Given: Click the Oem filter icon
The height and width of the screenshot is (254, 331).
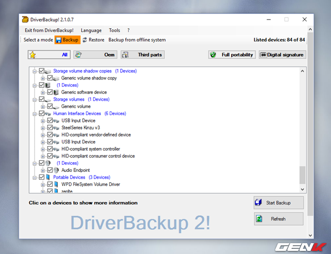Looking at the screenshot, I should click(x=78, y=55).
